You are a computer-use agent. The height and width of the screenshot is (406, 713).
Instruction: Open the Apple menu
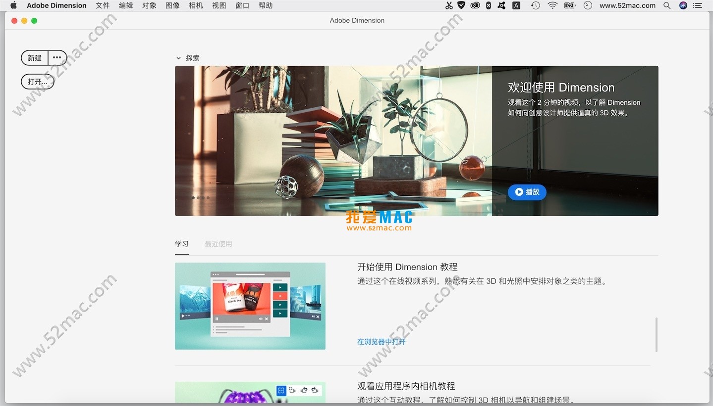[13, 5]
